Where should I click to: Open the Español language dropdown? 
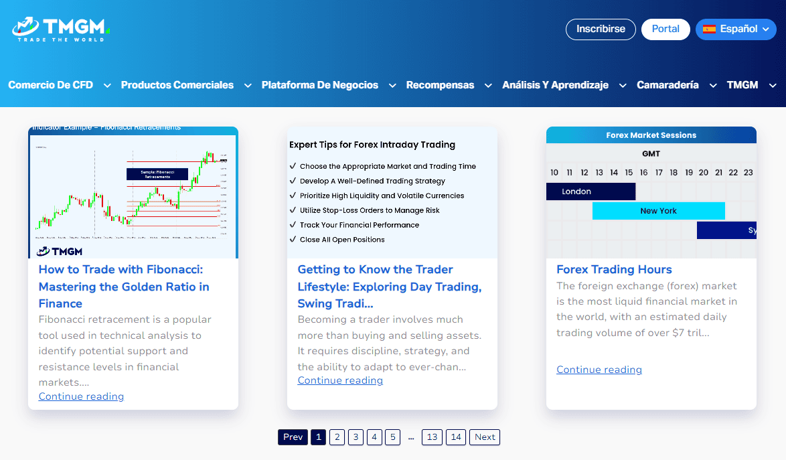[736, 29]
